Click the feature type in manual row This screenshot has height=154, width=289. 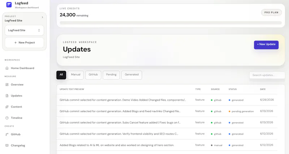(200, 145)
